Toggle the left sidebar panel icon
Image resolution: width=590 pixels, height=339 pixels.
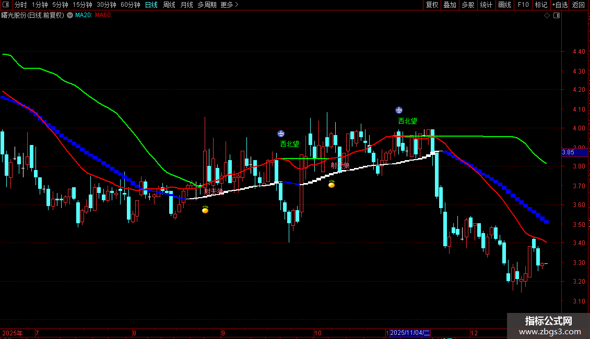pos(6,5)
